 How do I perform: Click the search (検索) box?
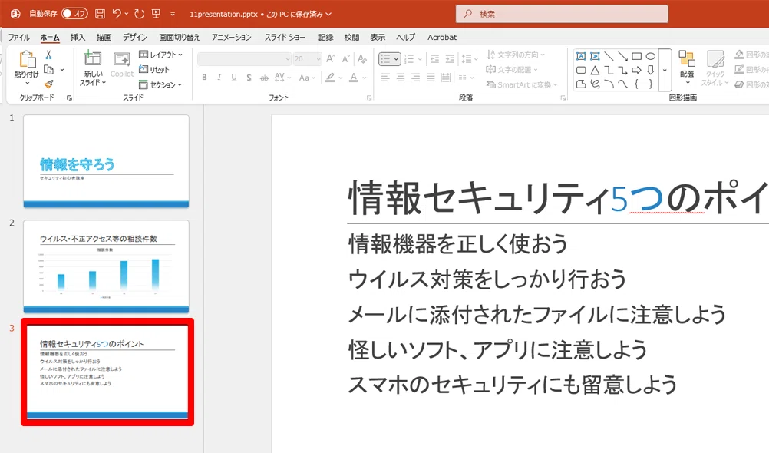[562, 14]
